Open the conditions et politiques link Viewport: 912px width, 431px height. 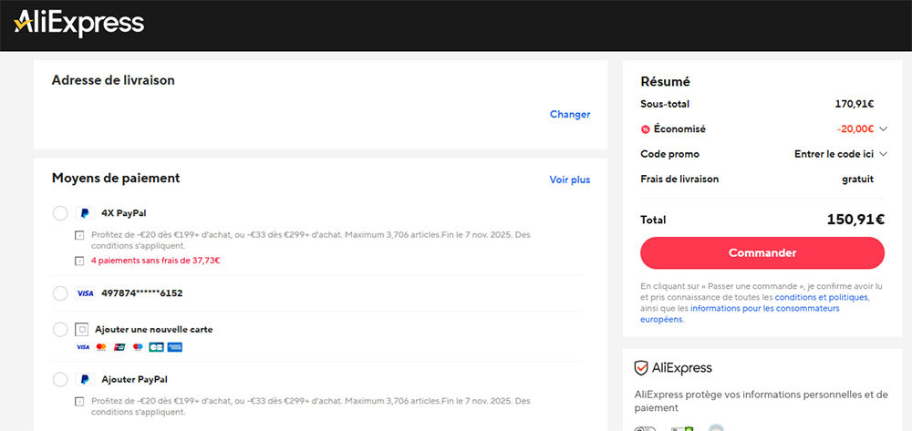pyautogui.click(x=821, y=297)
